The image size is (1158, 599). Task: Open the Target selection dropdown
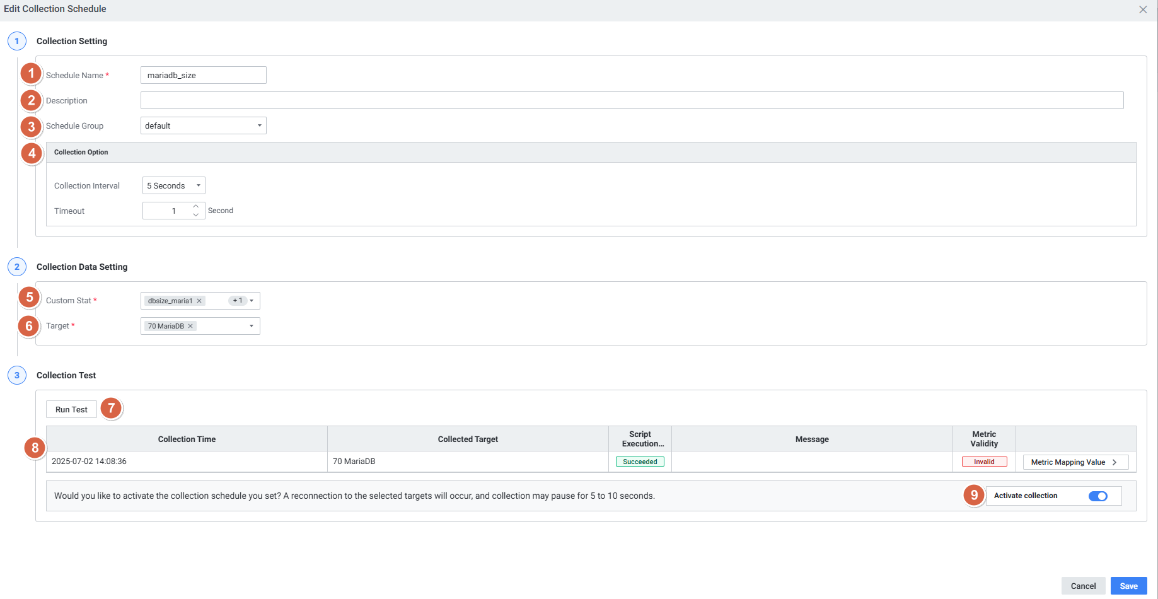(251, 326)
